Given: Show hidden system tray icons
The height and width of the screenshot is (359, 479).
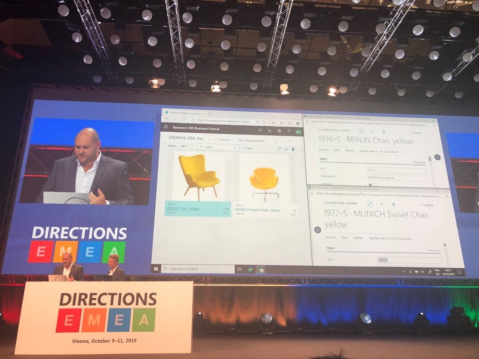Looking at the screenshot, I should point(404,272).
